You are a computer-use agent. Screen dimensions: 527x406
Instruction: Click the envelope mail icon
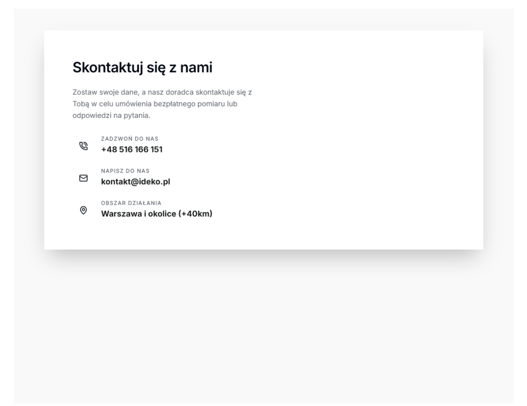[83, 178]
